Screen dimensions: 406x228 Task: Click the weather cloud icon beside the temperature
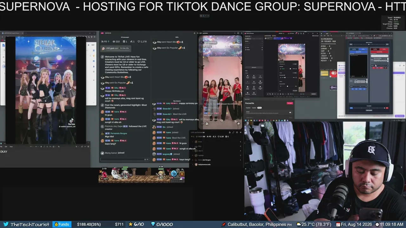(x=298, y=224)
